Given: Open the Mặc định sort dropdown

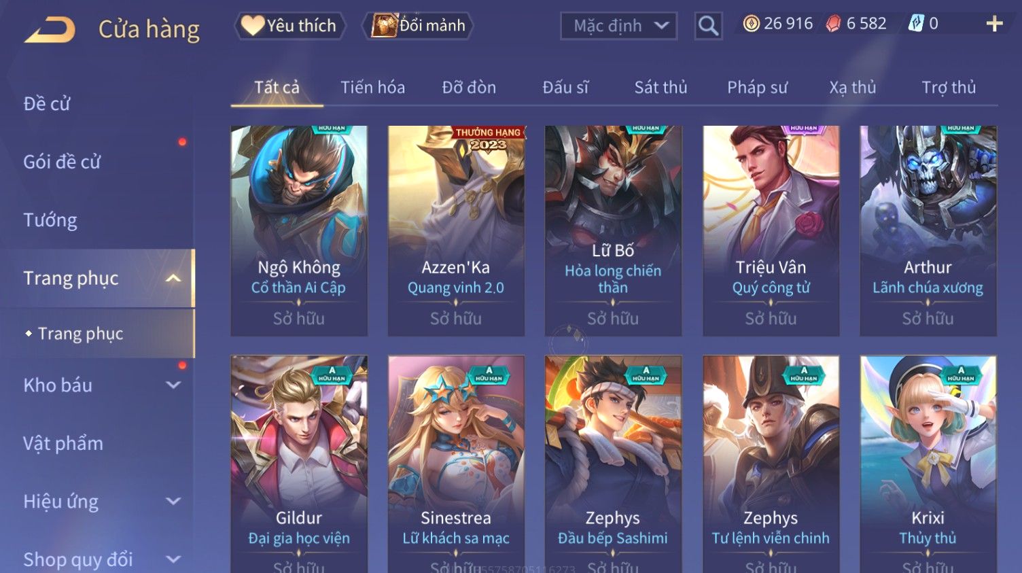Looking at the screenshot, I should 618,26.
